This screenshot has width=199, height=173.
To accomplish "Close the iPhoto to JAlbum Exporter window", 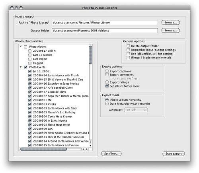I will coord(12,8).
